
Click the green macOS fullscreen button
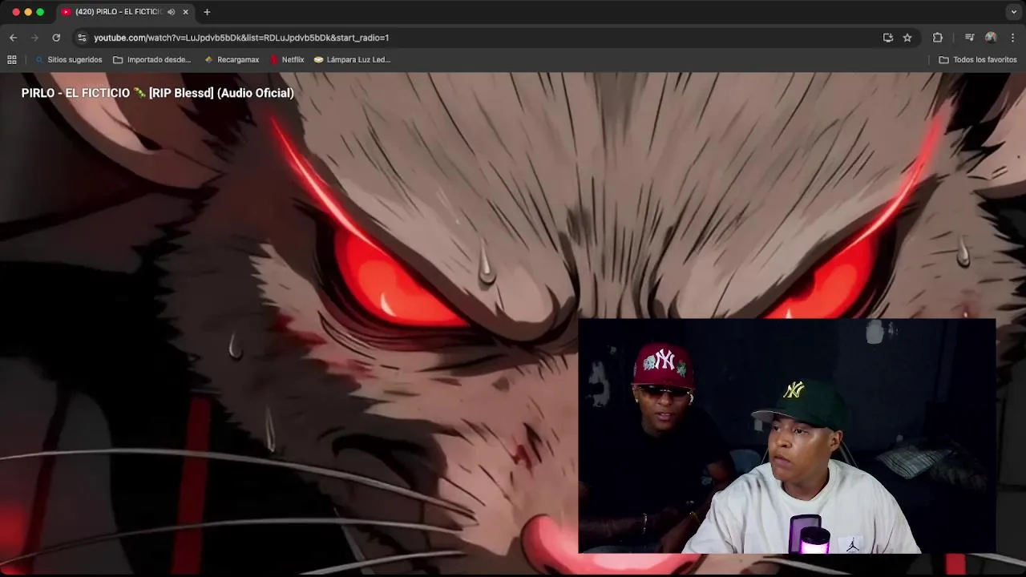[40, 12]
